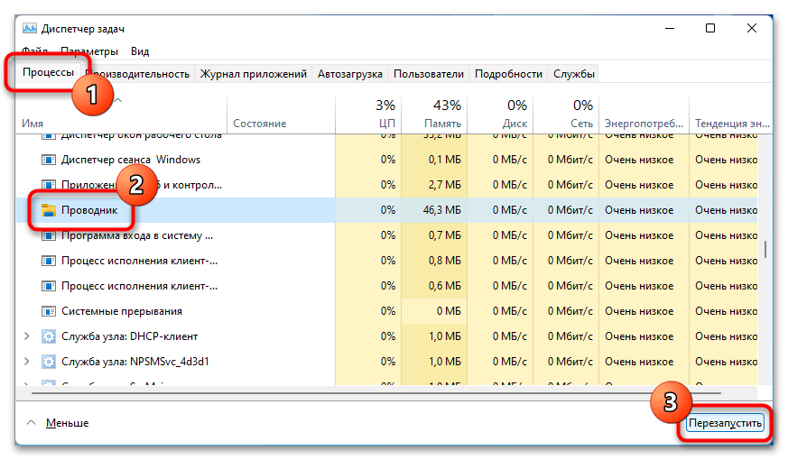Click the 0% CPU cell of Системные прерывания
The height and width of the screenshot is (460, 788).
[368, 311]
